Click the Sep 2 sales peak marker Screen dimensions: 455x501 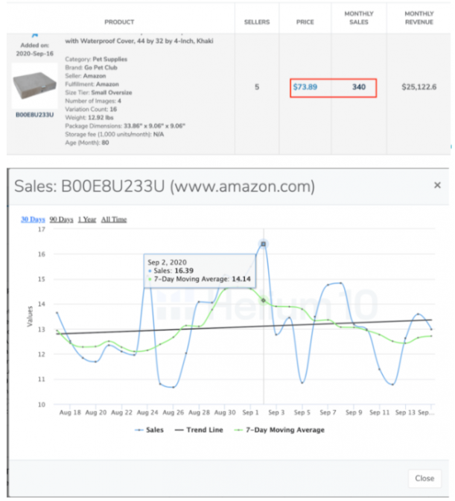(263, 244)
